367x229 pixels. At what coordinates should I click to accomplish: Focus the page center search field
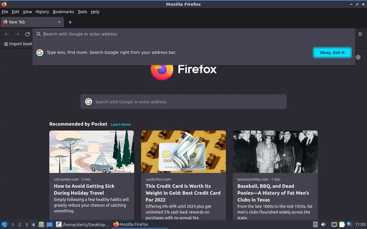click(183, 102)
